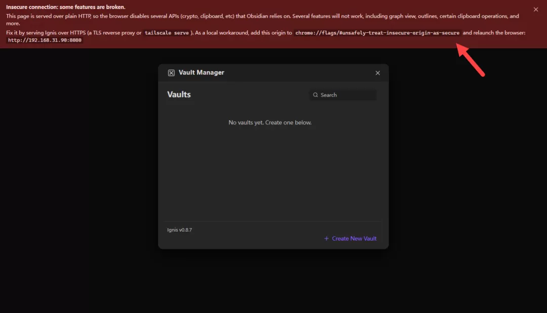
Task: Click the Vaults heading
Action: point(179,95)
